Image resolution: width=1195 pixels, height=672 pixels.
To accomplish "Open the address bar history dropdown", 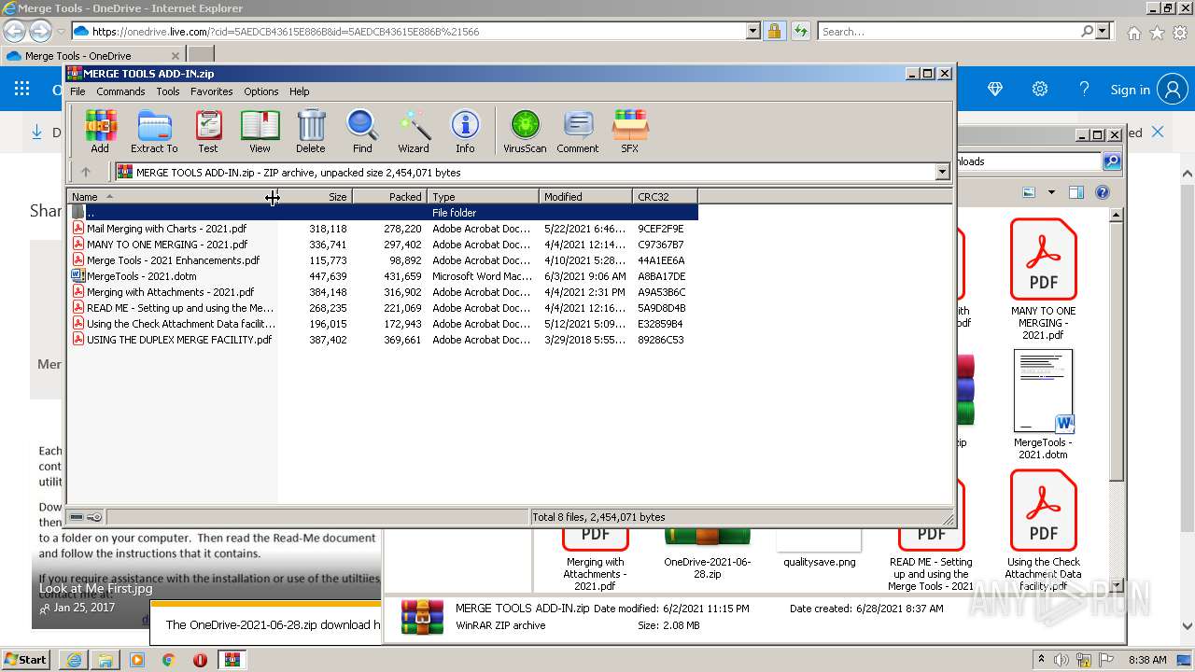I will [x=753, y=31].
